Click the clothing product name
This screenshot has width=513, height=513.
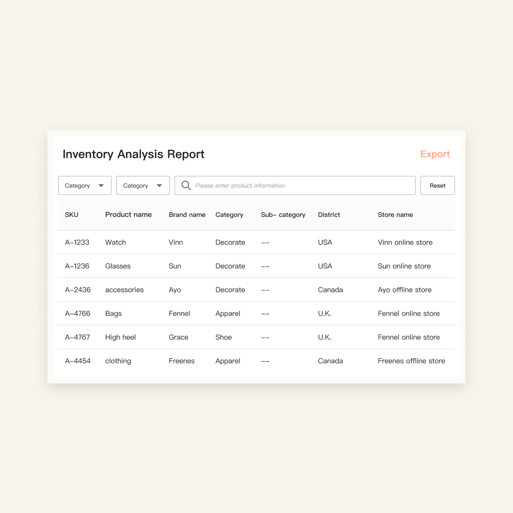[118, 361]
